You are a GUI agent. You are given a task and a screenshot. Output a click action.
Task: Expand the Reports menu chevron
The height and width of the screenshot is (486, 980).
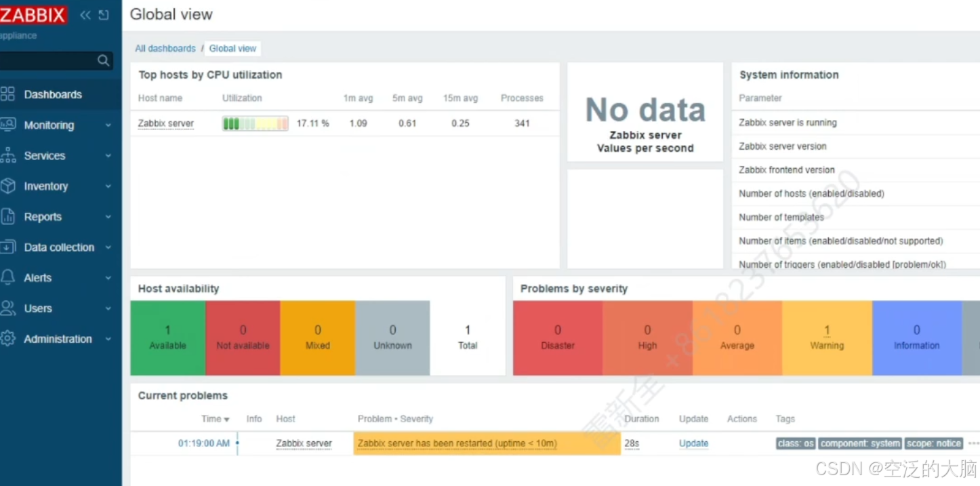pyautogui.click(x=108, y=217)
